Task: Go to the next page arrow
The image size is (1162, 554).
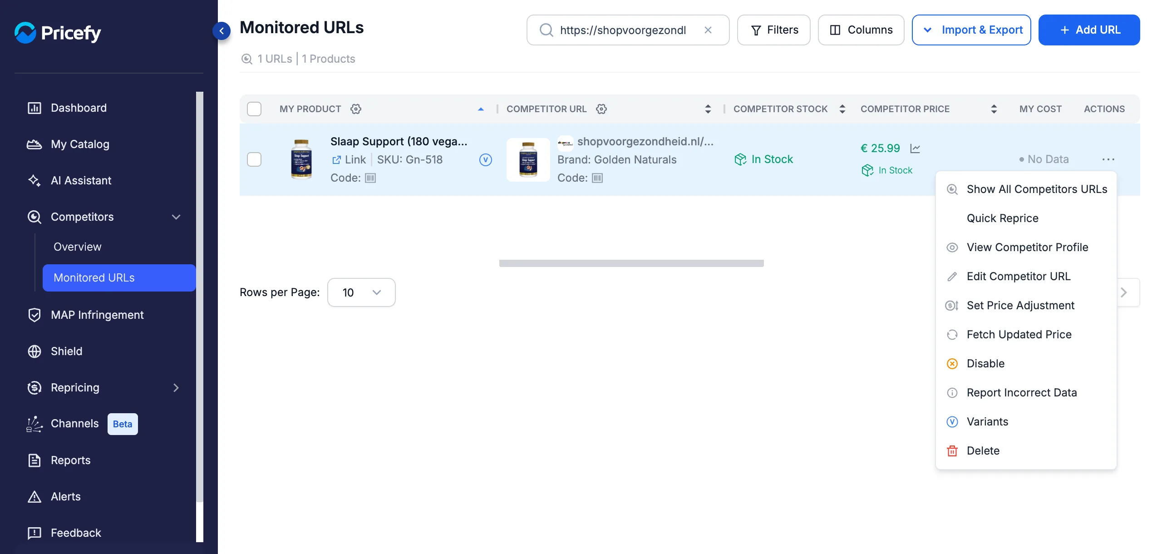Action: point(1124,292)
